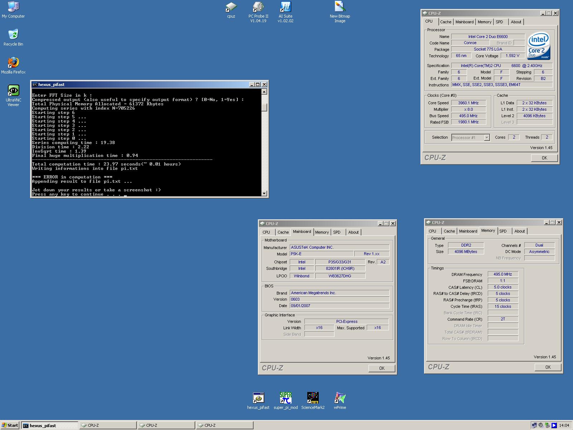This screenshot has width=573, height=430.
Task: Click Intel Core 2 Duo logo
Action: (x=539, y=47)
